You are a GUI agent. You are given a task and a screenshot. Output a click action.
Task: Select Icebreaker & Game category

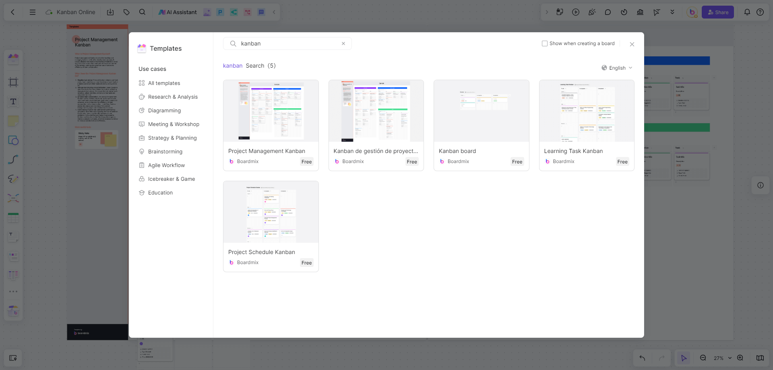click(167, 179)
